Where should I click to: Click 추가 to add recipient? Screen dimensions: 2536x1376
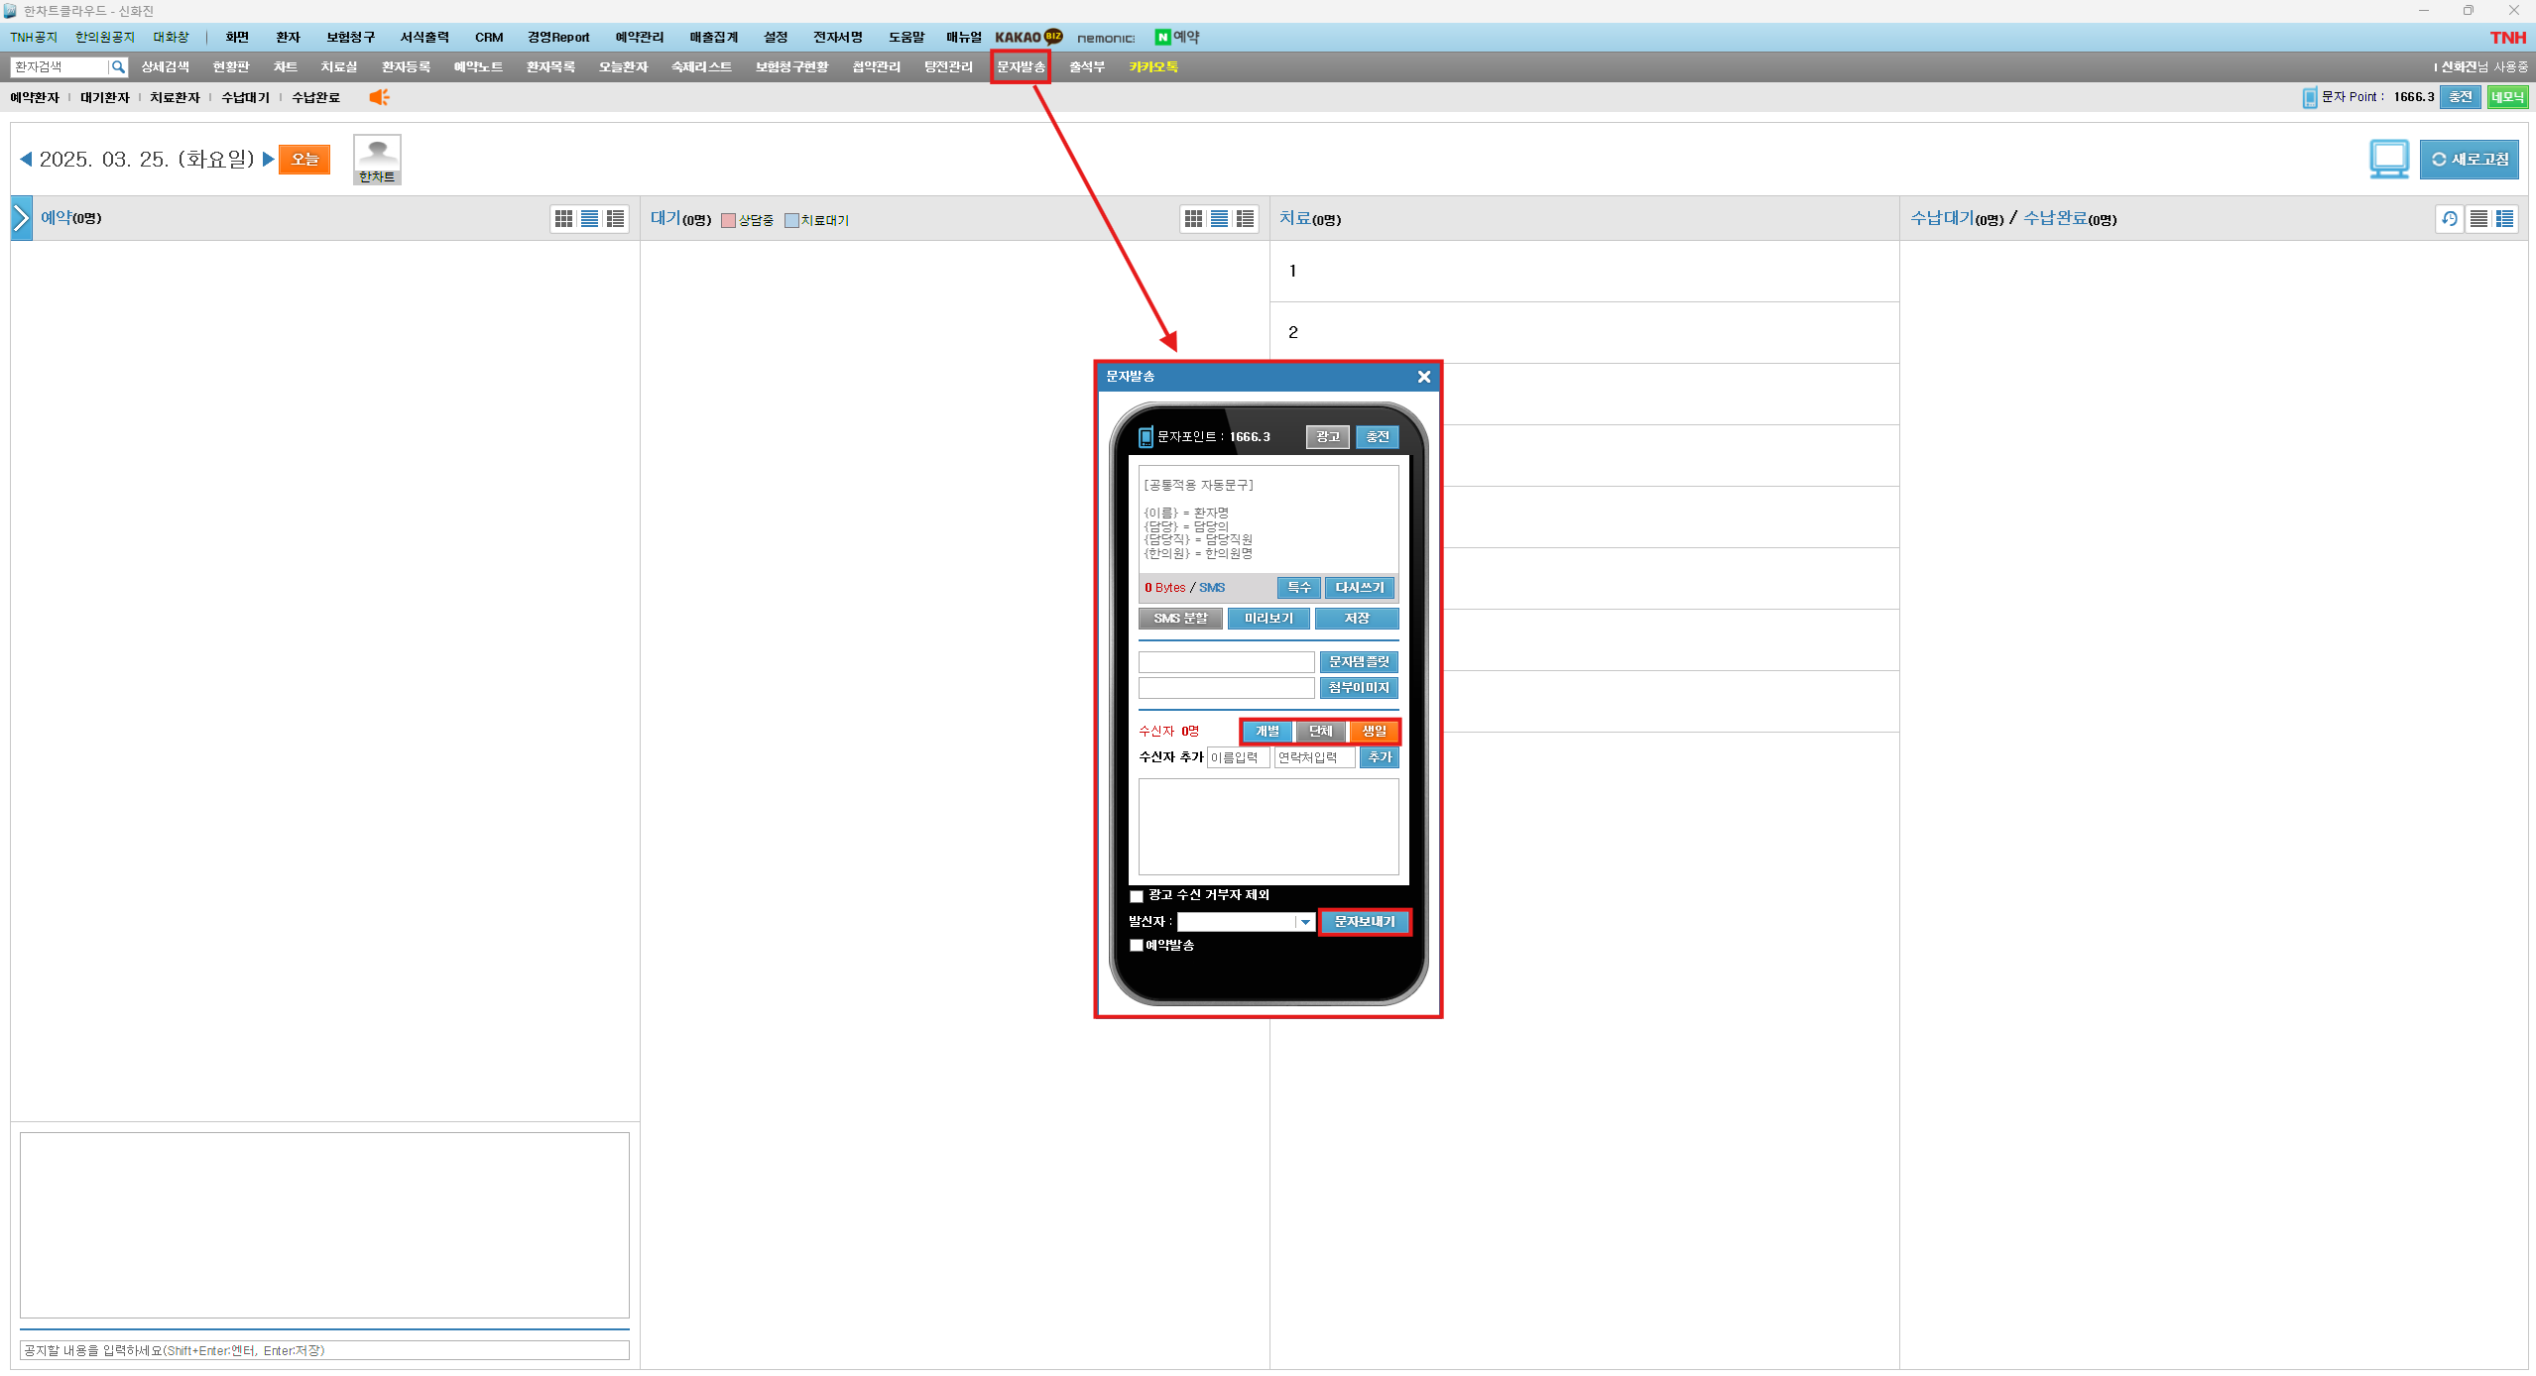pos(1380,758)
